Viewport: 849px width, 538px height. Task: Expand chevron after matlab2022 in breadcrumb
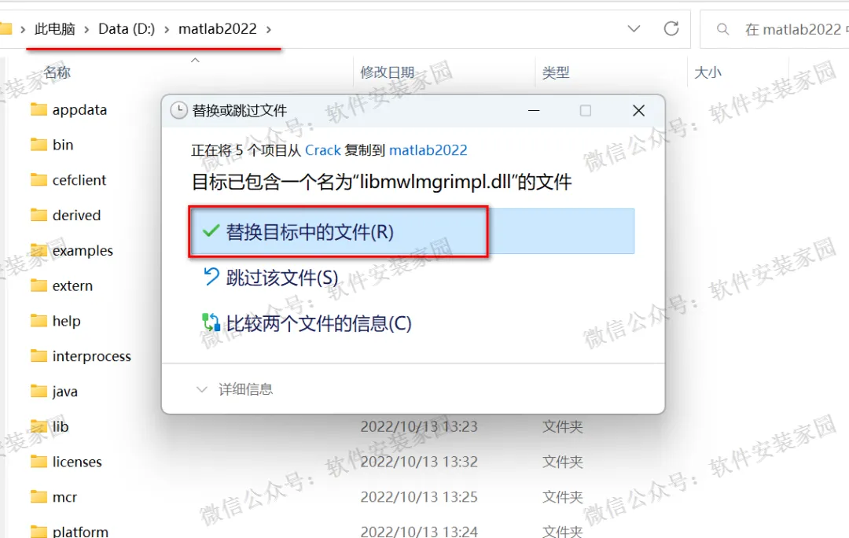click(269, 29)
